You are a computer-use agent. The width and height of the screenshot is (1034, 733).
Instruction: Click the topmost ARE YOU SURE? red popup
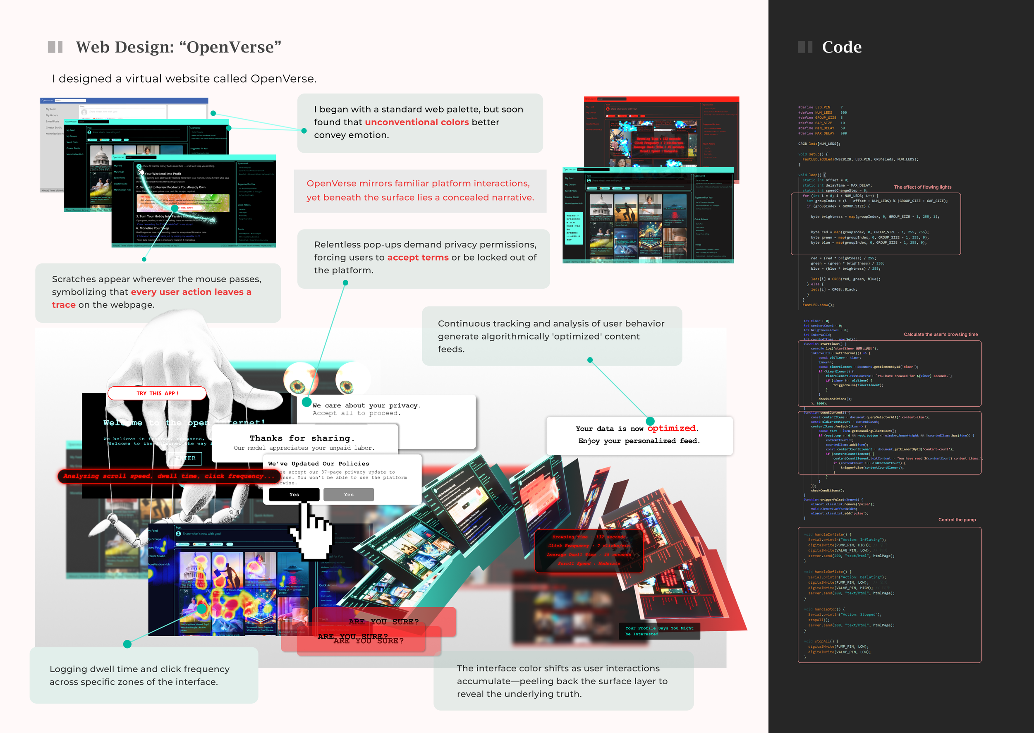(x=384, y=621)
